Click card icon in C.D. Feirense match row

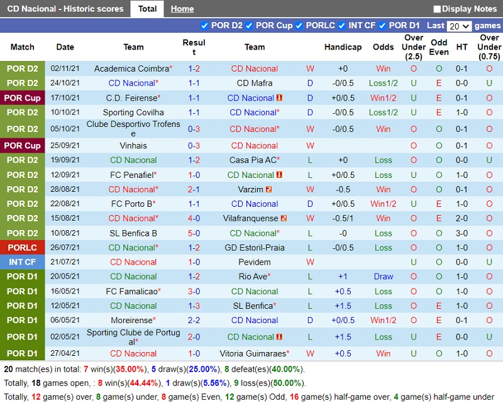click(280, 98)
